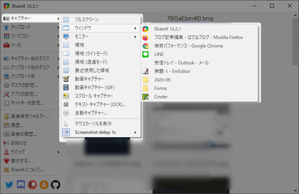
Task: Open 画像の履歴...
Action: point(32,134)
